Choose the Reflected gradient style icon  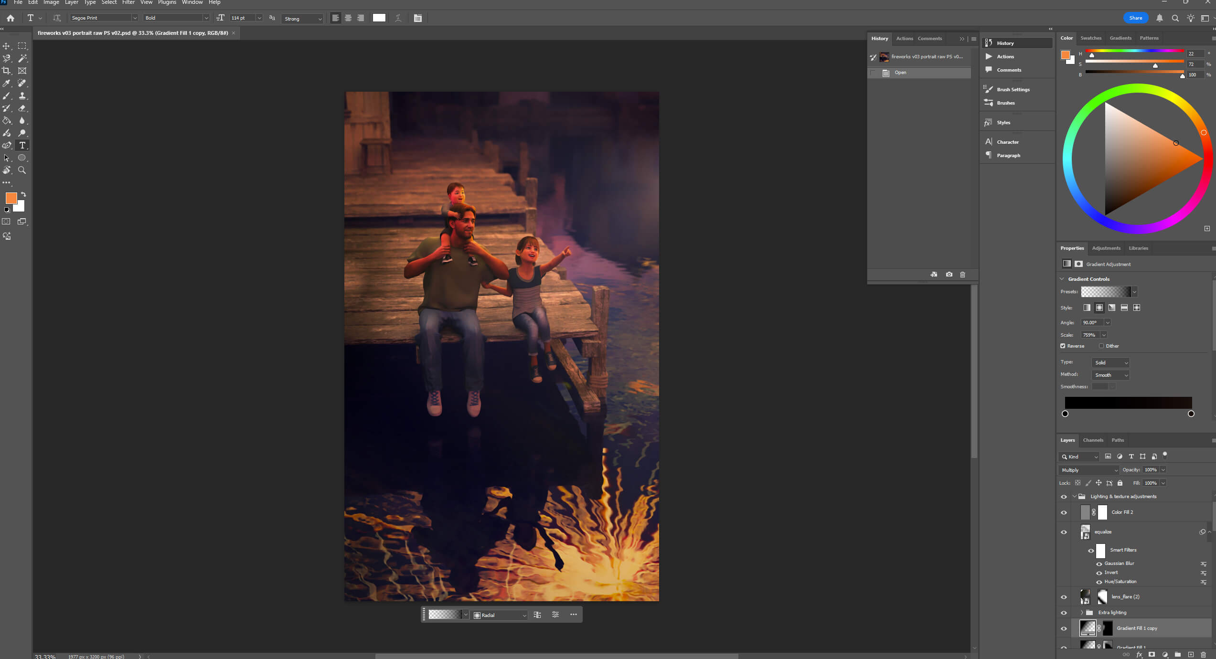1124,308
